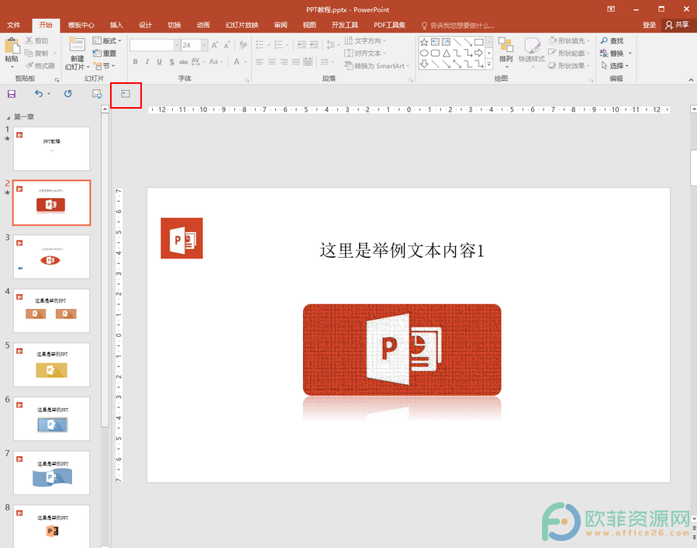Open the Layout (版式) dropdown
The height and width of the screenshot is (548, 697).
[107, 41]
